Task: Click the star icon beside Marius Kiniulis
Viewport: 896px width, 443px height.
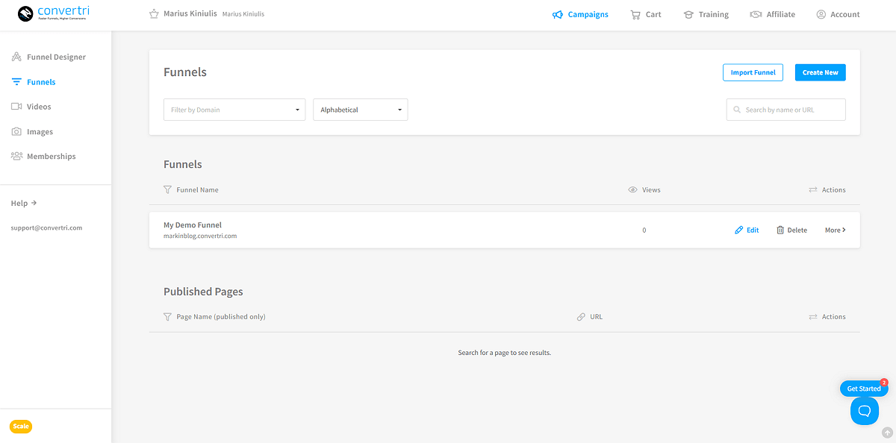Action: [154, 14]
